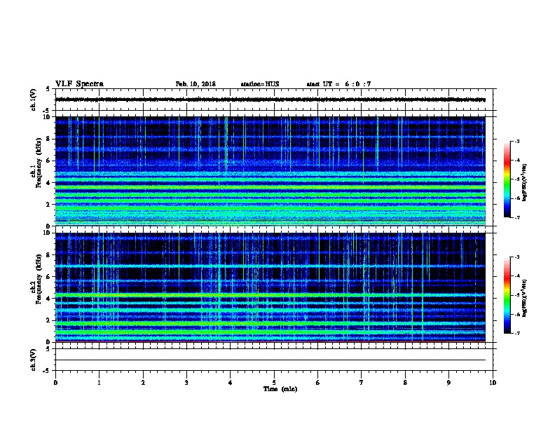Click the ch.1 voltage waveform trace
555x429 pixels.
[270, 100]
